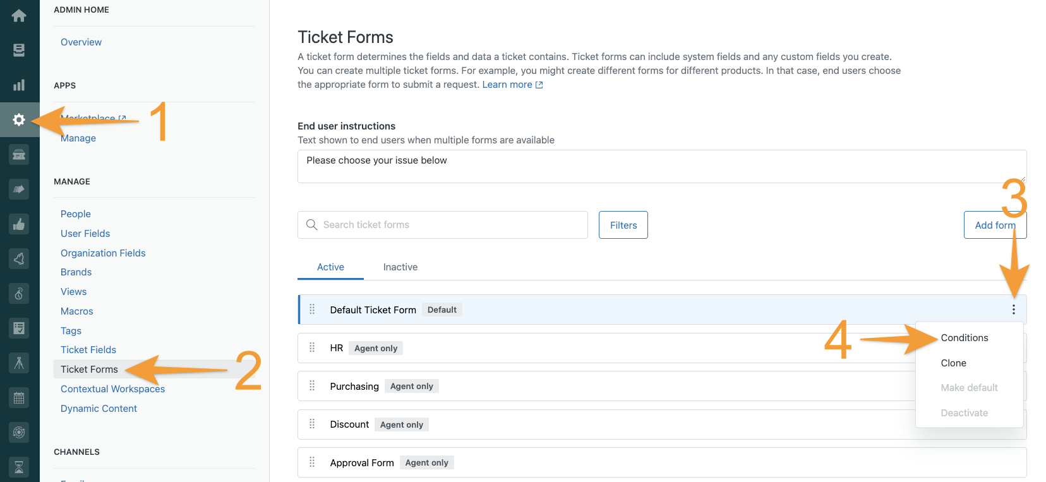Choose Clone in the options menu

coord(953,363)
